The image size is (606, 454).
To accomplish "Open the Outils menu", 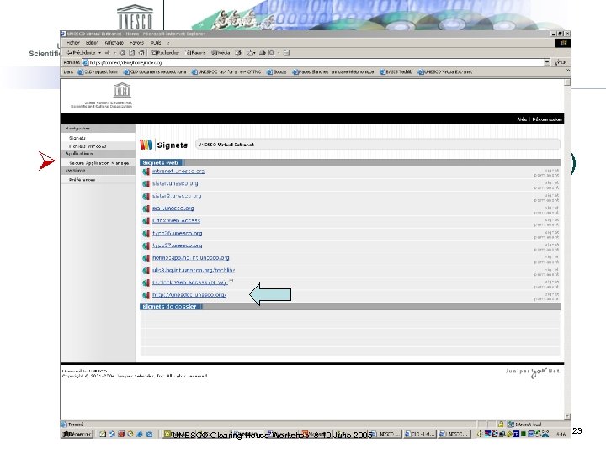I will click(156, 43).
